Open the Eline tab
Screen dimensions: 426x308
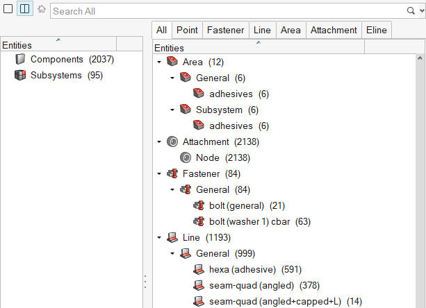[x=377, y=30]
